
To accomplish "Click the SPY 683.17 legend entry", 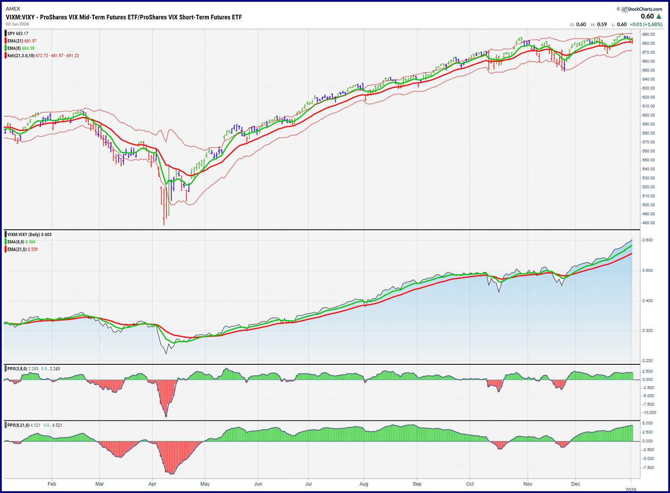I will click(x=17, y=34).
